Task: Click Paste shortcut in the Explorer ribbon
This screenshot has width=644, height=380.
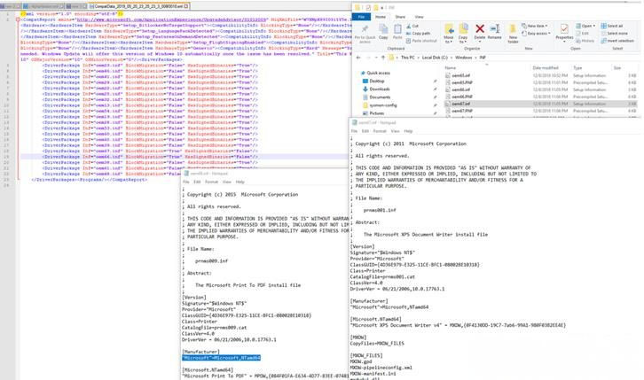Action: (421, 41)
